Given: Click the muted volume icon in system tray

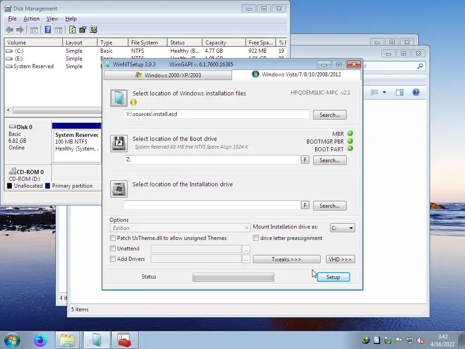Looking at the screenshot, I should (420, 340).
